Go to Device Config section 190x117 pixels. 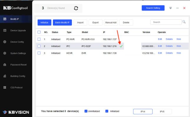(x=17, y=42)
